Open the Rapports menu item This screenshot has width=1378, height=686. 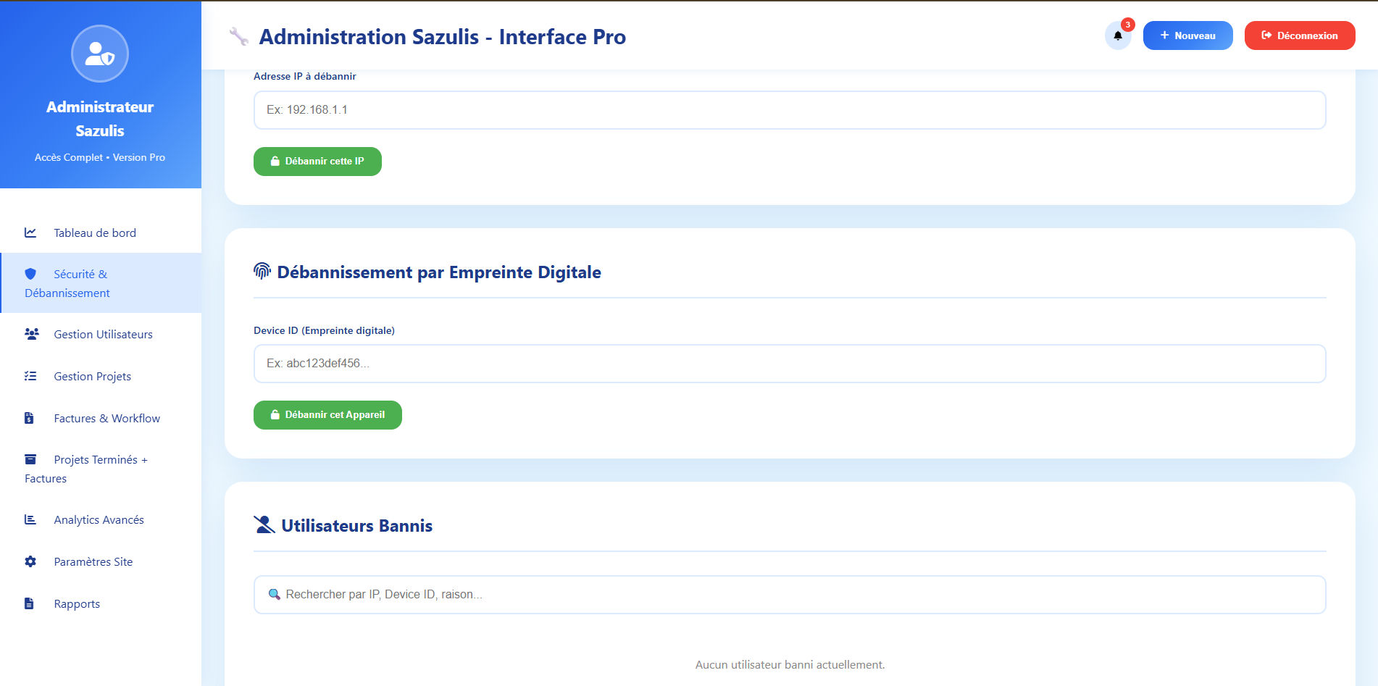pos(77,603)
